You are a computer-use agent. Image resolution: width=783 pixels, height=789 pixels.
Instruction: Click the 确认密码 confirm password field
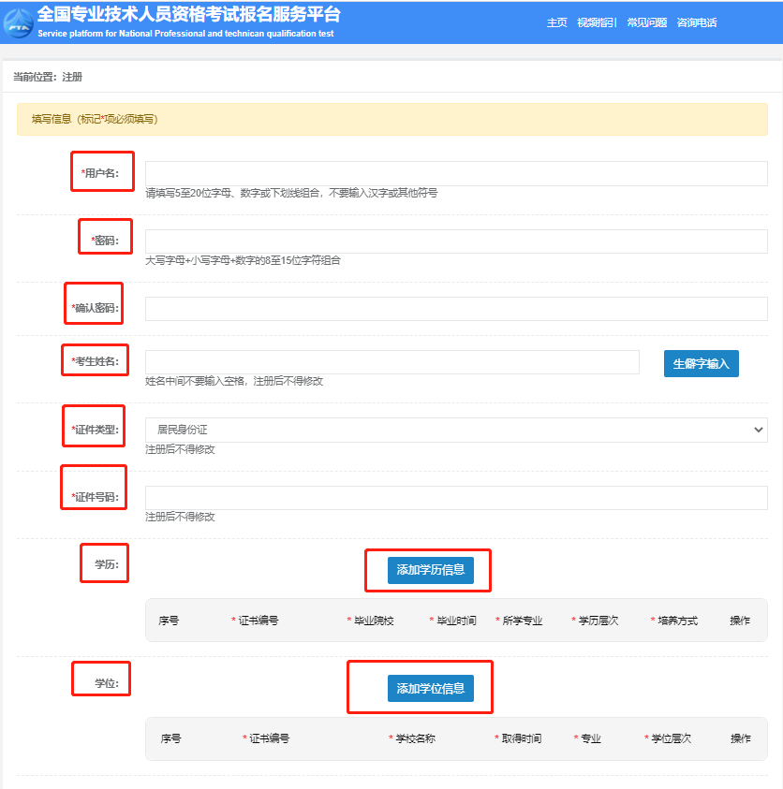456,308
